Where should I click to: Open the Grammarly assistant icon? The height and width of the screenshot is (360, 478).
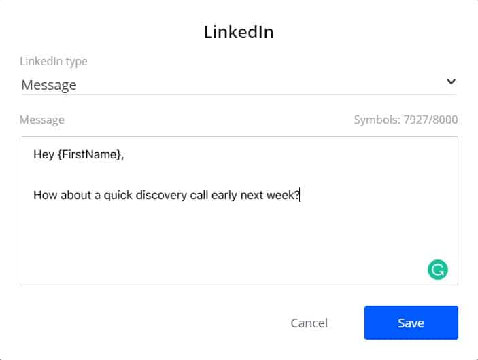tap(437, 270)
